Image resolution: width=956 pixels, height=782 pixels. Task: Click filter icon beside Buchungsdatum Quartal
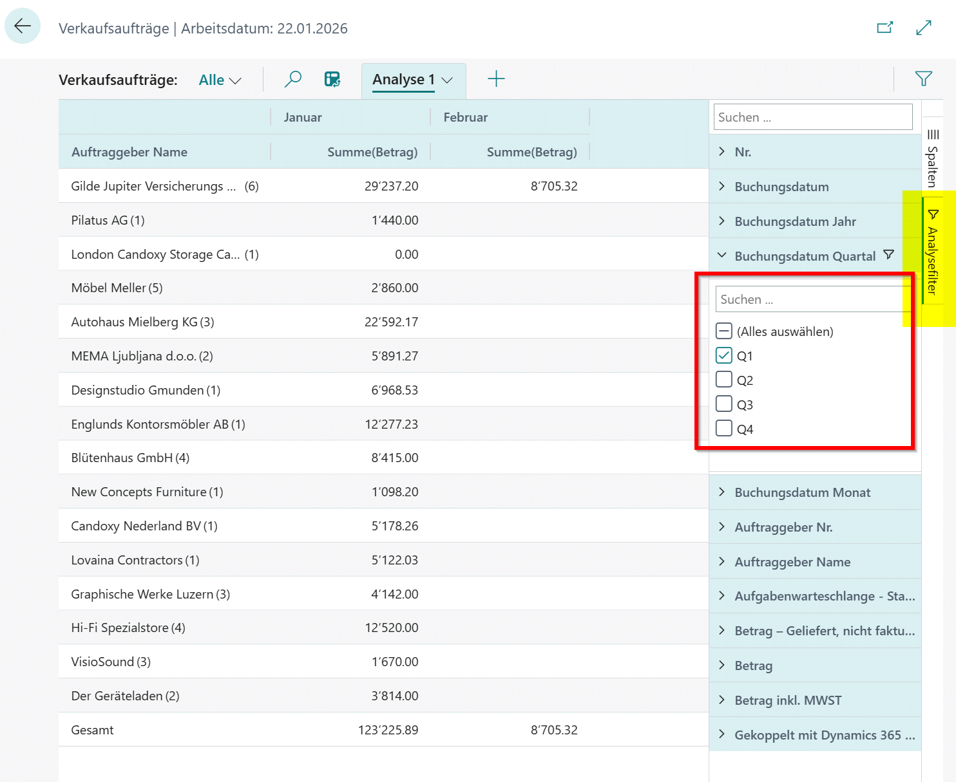888,256
